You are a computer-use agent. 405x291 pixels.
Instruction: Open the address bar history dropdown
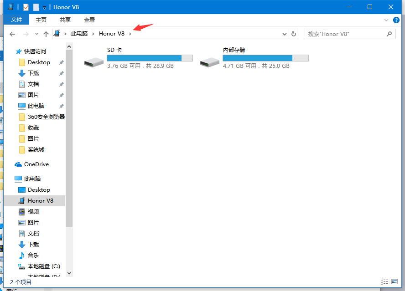tap(285, 34)
